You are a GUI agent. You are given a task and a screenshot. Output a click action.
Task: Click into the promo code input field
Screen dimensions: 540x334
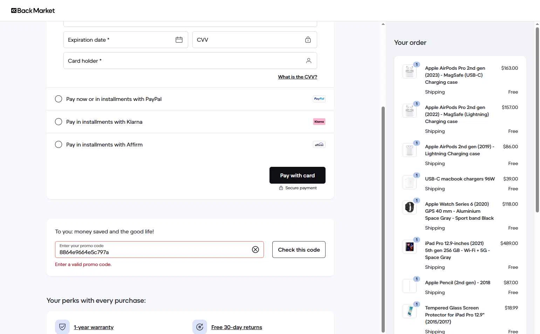[159, 250]
